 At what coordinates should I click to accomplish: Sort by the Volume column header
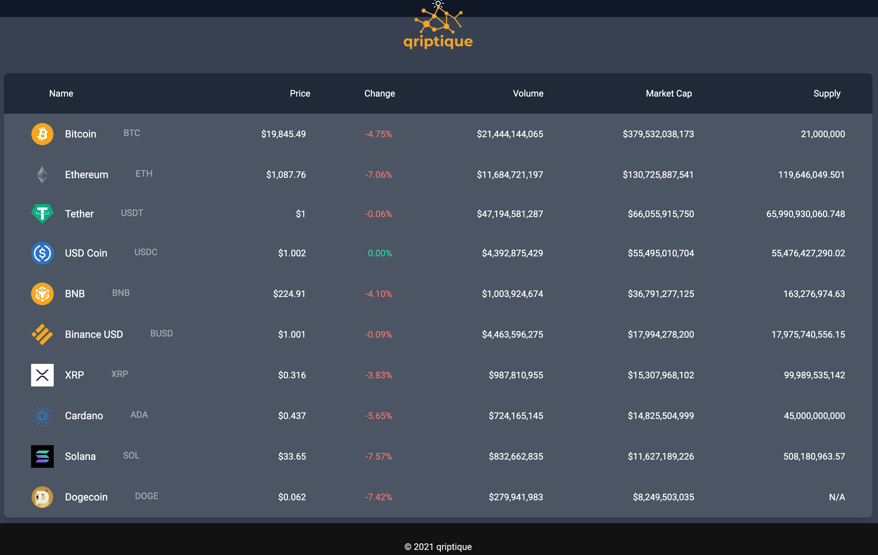[x=528, y=94]
